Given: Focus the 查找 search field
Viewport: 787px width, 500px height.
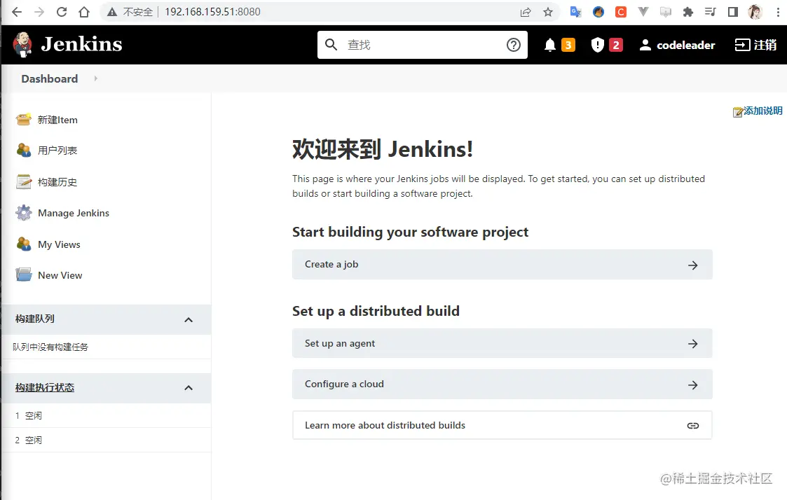Looking at the screenshot, I should click(x=422, y=45).
